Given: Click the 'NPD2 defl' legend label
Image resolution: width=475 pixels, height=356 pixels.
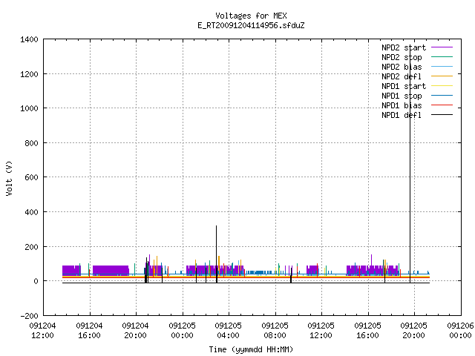Looking at the screenshot, I should point(402,76).
